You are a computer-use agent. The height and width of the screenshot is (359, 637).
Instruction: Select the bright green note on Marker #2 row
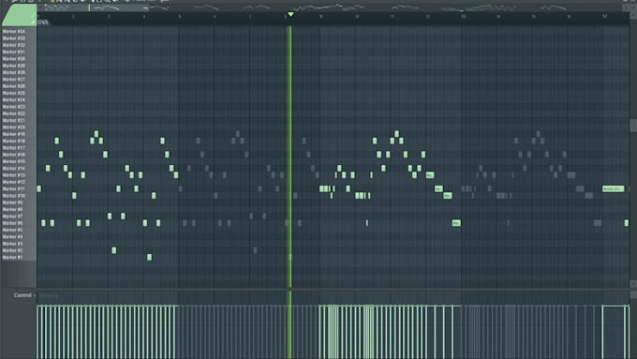114,250
